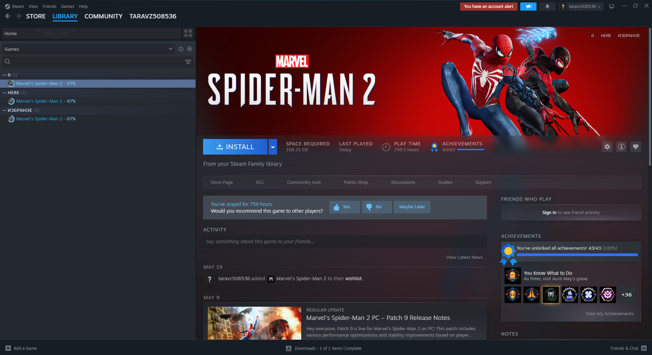Open the TARAVZ508536 profile tab
This screenshot has height=355, width=652.
[153, 16]
